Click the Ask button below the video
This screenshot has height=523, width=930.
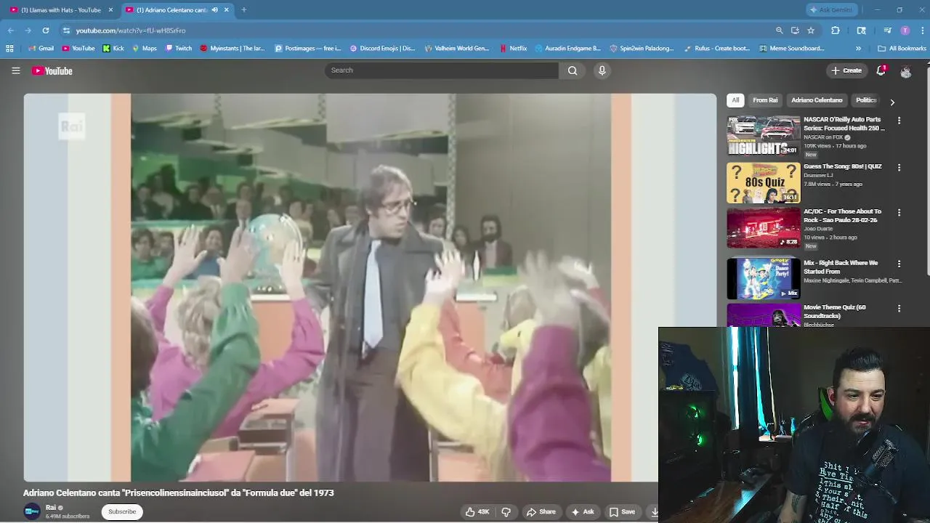[582, 512]
